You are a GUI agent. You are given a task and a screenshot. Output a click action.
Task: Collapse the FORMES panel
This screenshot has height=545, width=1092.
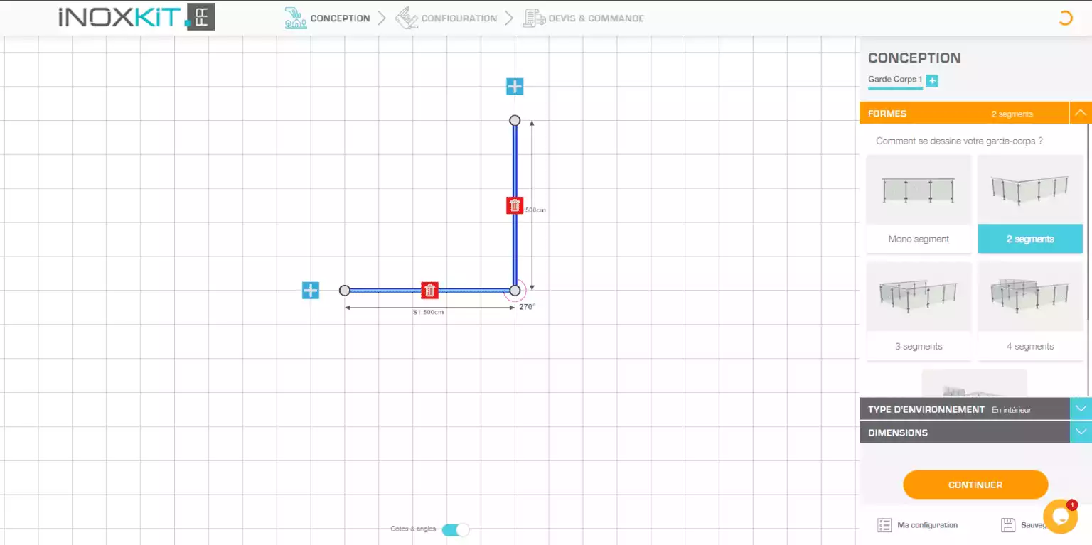pos(1080,112)
